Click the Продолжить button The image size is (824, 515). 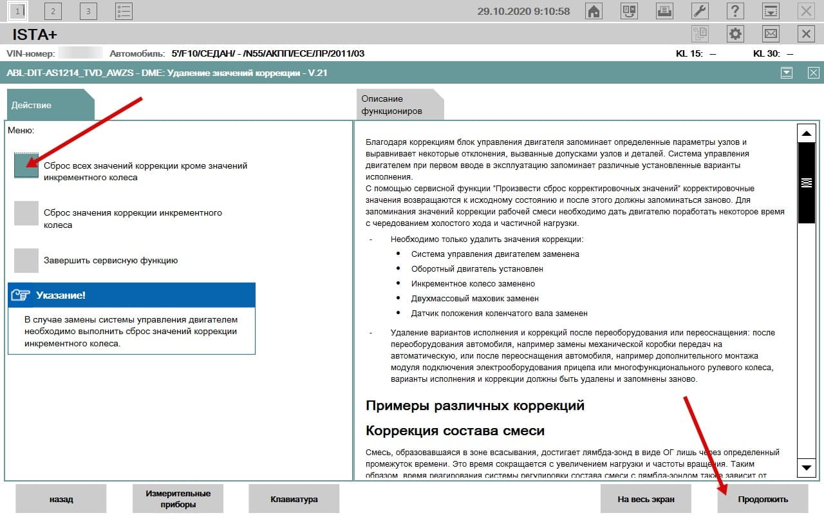coord(763,499)
